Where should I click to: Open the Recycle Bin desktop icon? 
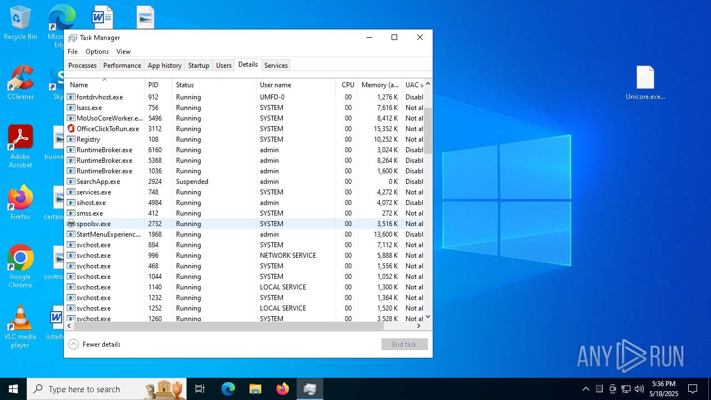[x=21, y=23]
